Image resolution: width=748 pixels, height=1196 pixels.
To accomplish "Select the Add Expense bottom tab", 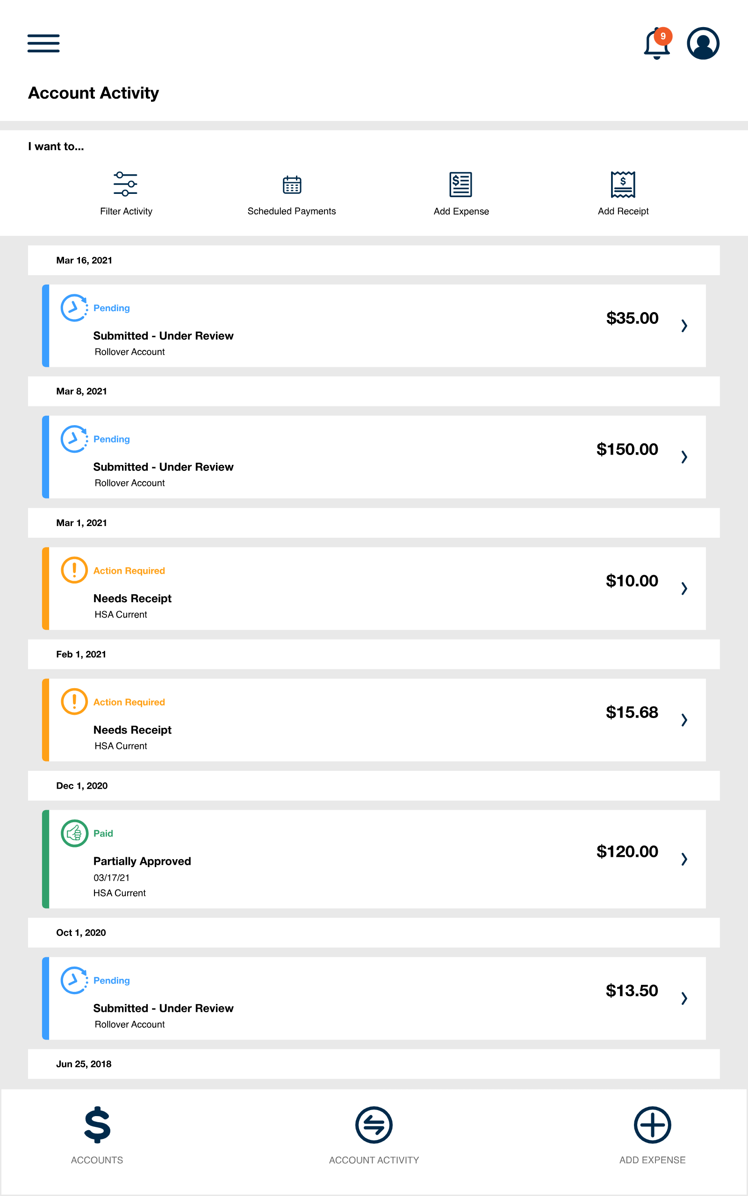I will click(652, 1125).
